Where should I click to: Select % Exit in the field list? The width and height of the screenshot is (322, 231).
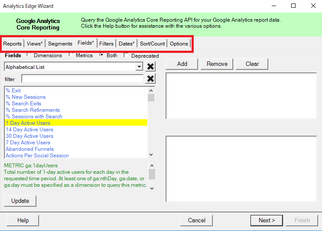[x=76, y=91]
